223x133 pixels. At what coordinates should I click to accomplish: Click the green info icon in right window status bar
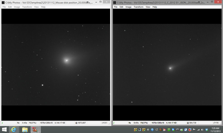coord(114,123)
